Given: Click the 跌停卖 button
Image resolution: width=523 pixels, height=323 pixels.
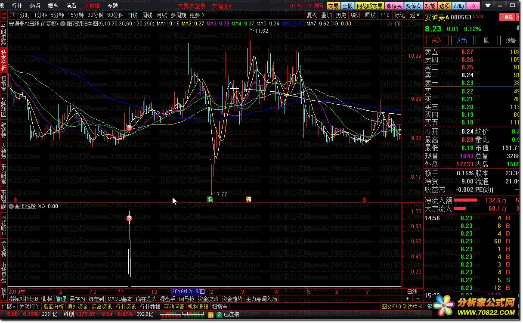Looking at the screenshot, I should (413, 6).
